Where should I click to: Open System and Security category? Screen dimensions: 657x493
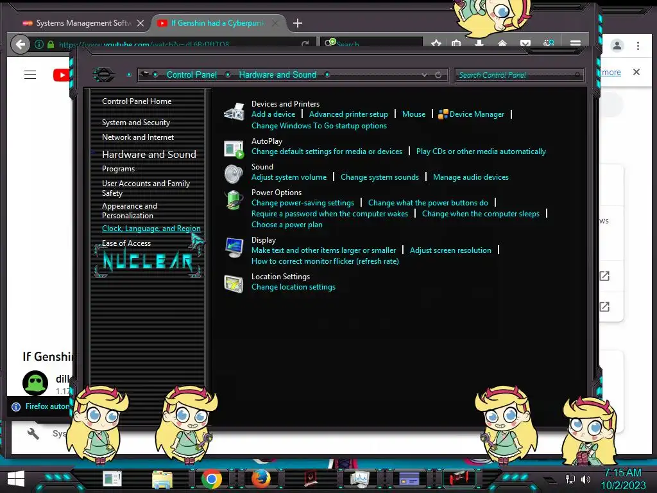(136, 123)
